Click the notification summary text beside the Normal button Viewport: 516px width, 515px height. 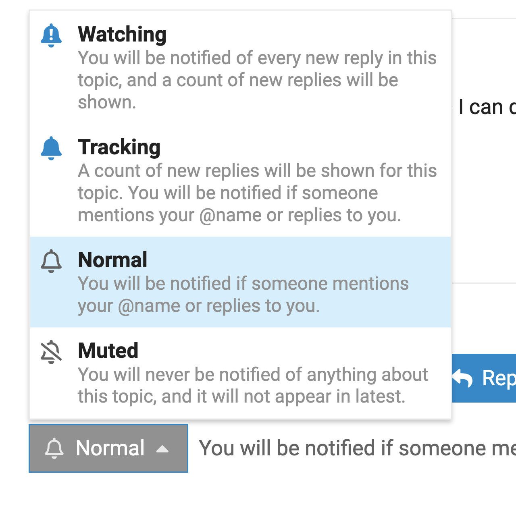357,448
